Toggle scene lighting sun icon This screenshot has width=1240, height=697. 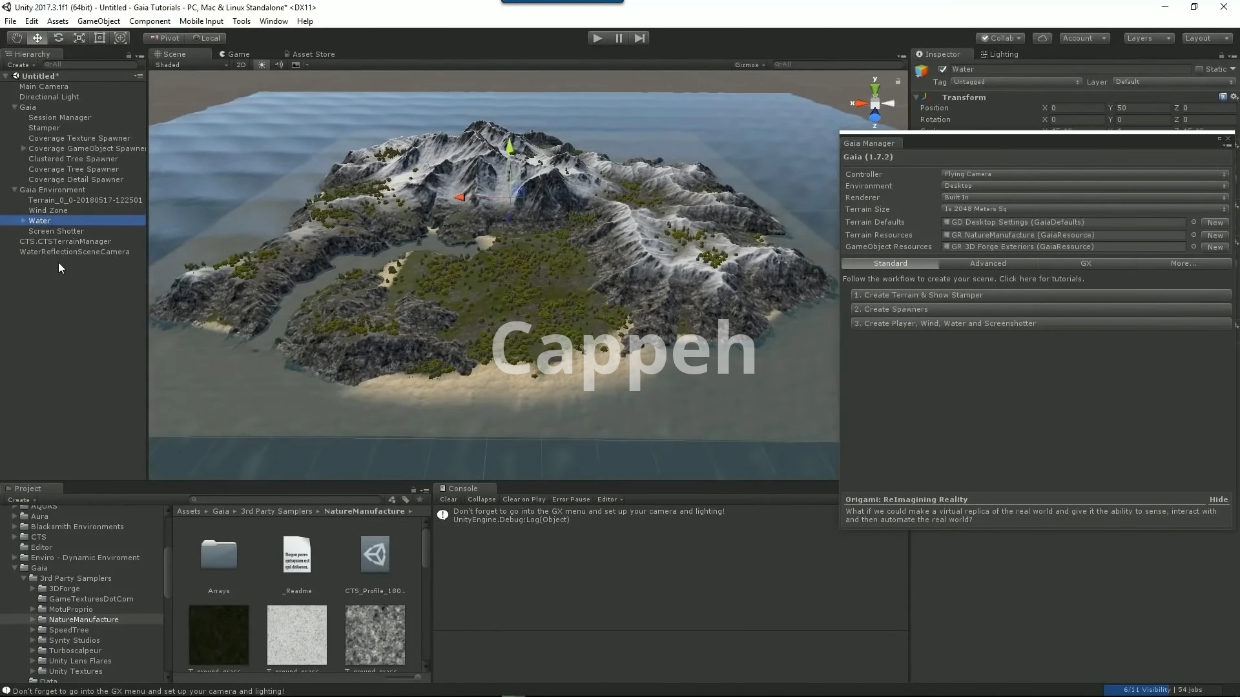point(262,65)
